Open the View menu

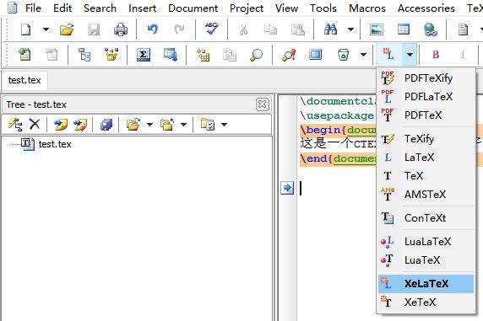(x=286, y=8)
